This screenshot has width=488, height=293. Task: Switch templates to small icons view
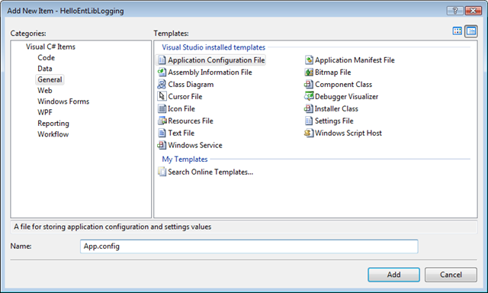coord(471,31)
